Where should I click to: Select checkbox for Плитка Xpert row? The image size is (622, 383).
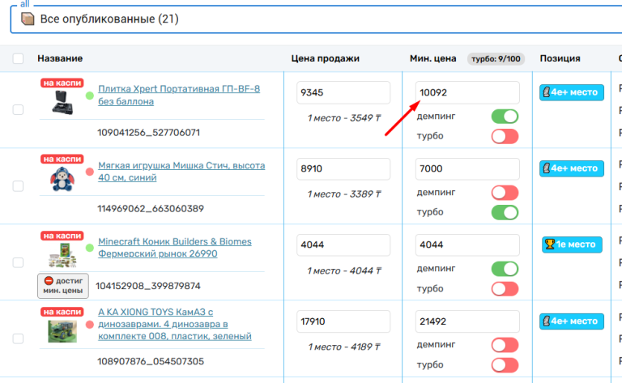(18, 110)
